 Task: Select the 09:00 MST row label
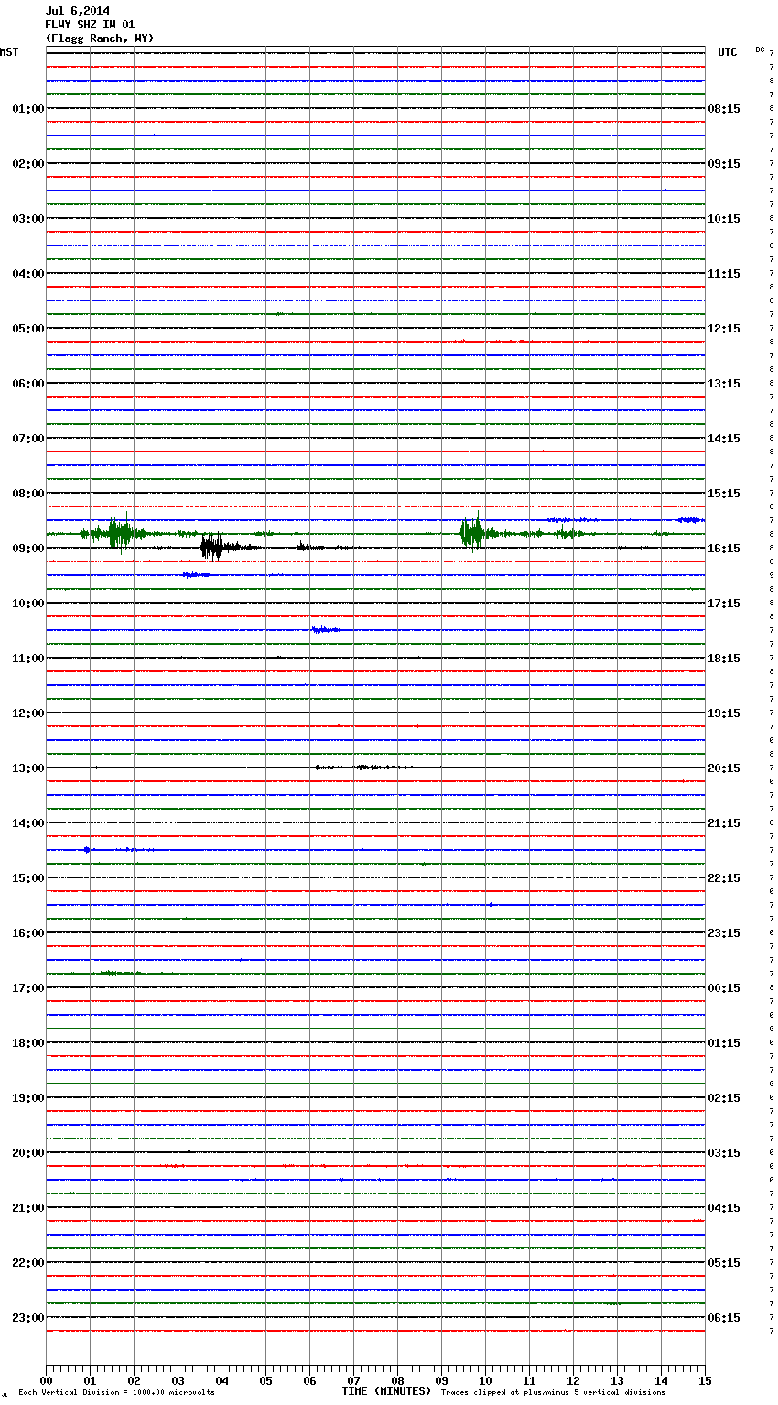tap(28, 549)
